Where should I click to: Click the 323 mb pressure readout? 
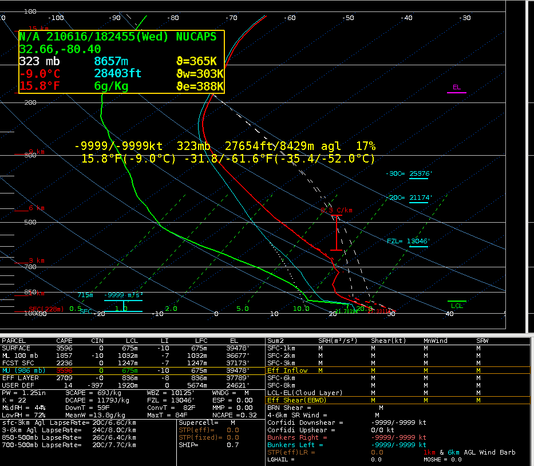pyautogui.click(x=39, y=62)
